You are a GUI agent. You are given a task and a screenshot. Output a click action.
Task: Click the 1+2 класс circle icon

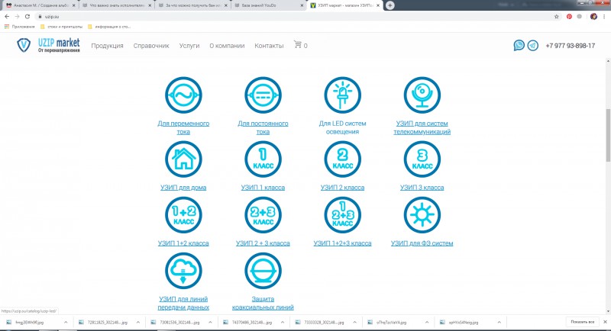(x=183, y=215)
